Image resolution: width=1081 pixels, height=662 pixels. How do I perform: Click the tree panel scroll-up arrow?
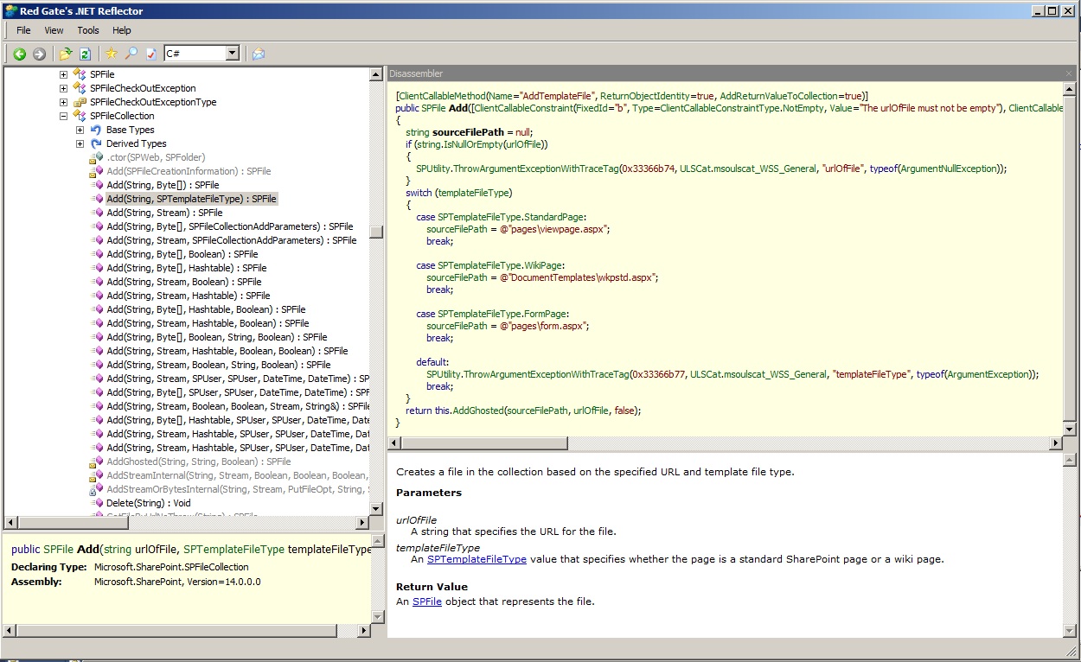(376, 74)
